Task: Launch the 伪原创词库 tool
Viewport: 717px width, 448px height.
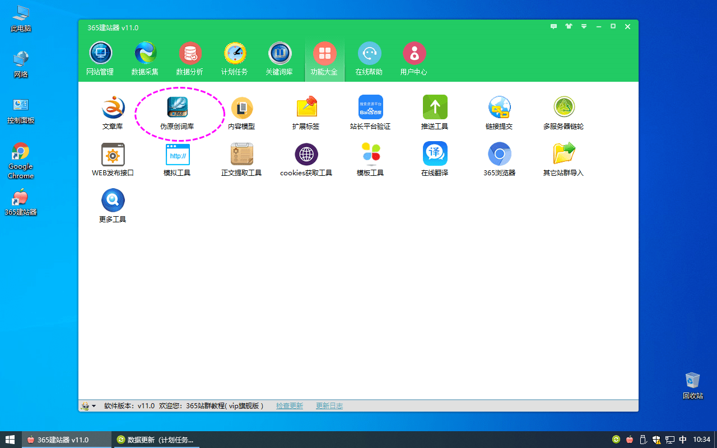Action: pyautogui.click(x=177, y=113)
